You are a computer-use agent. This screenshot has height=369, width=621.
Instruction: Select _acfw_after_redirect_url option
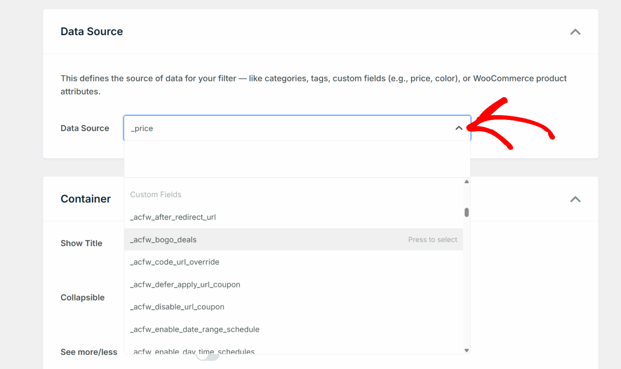(294, 217)
